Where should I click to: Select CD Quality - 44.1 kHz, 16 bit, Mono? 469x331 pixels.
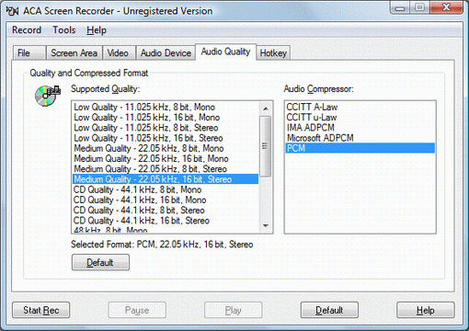click(x=166, y=200)
